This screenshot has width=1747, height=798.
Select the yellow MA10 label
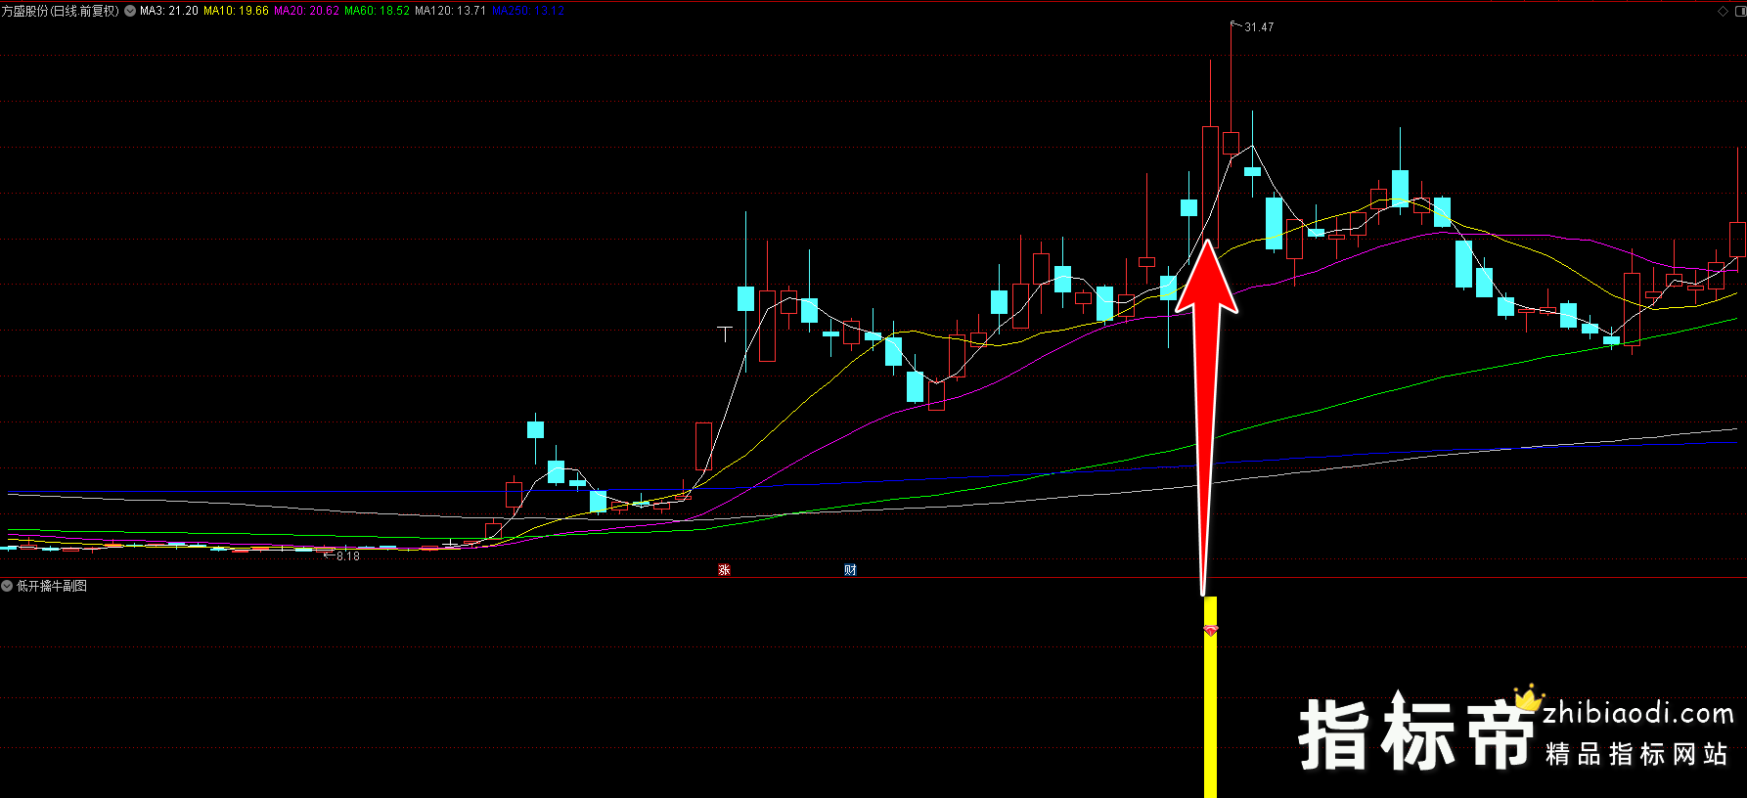(236, 11)
